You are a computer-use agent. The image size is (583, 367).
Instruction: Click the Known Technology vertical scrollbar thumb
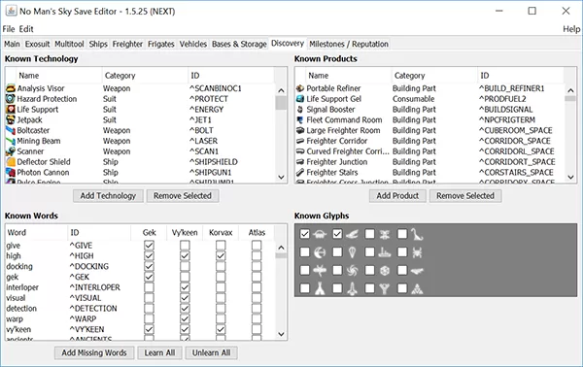(x=281, y=103)
